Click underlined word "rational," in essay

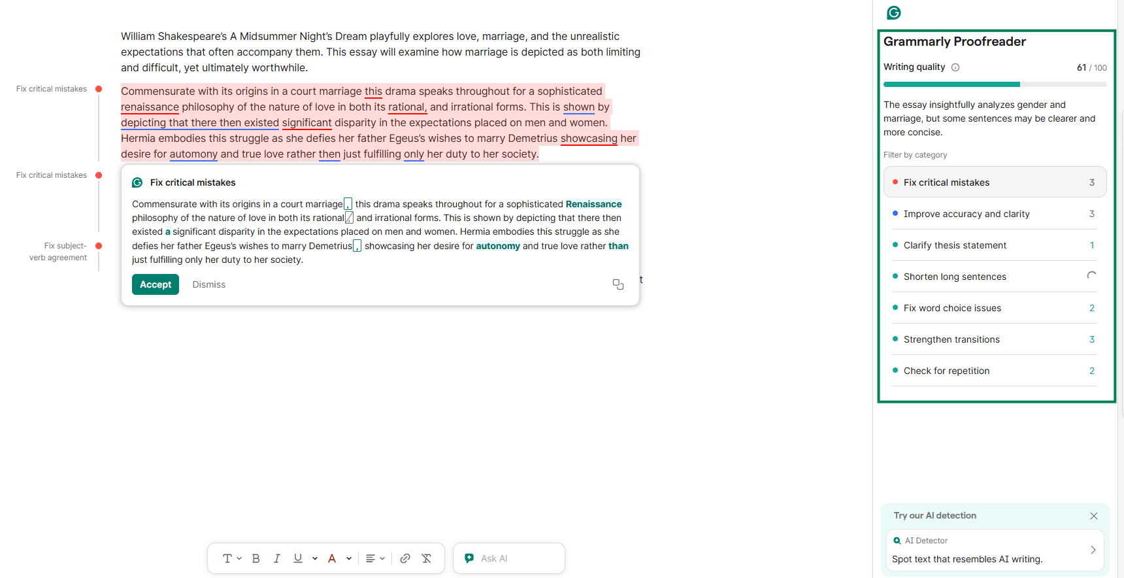click(x=408, y=107)
